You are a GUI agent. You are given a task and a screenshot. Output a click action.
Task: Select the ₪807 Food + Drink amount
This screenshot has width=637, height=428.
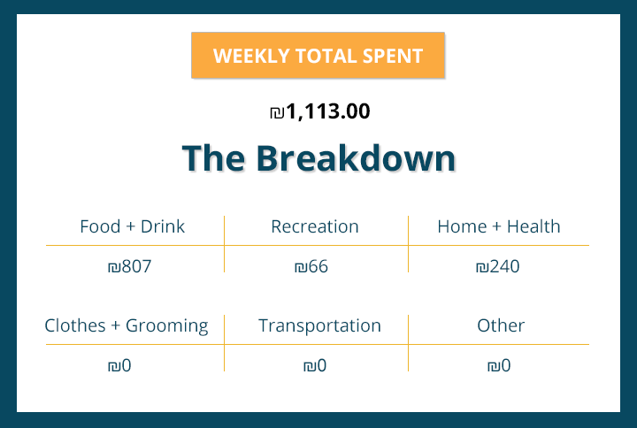pos(128,266)
